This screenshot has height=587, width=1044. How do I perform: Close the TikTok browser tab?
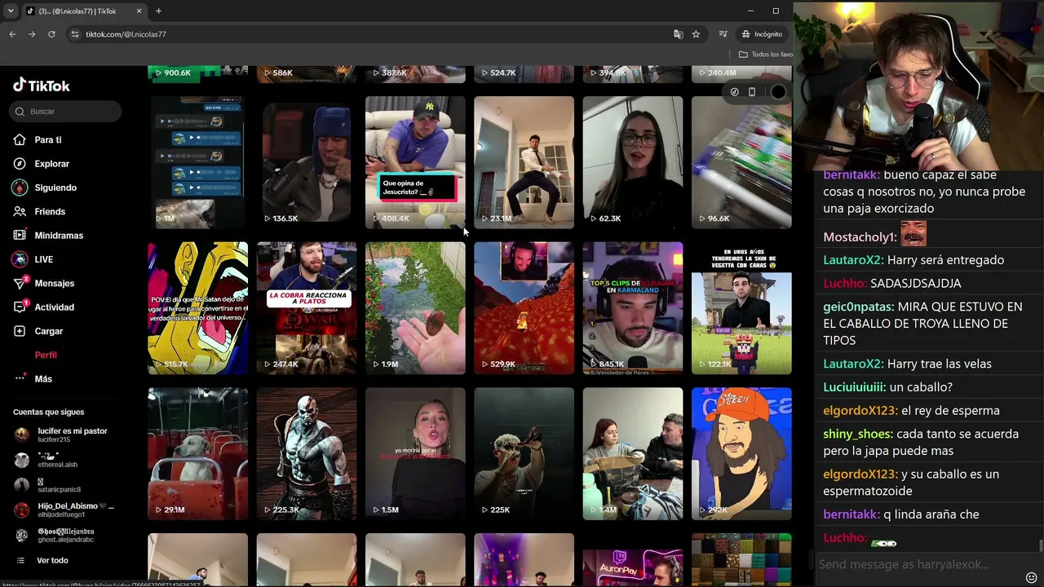tap(139, 11)
